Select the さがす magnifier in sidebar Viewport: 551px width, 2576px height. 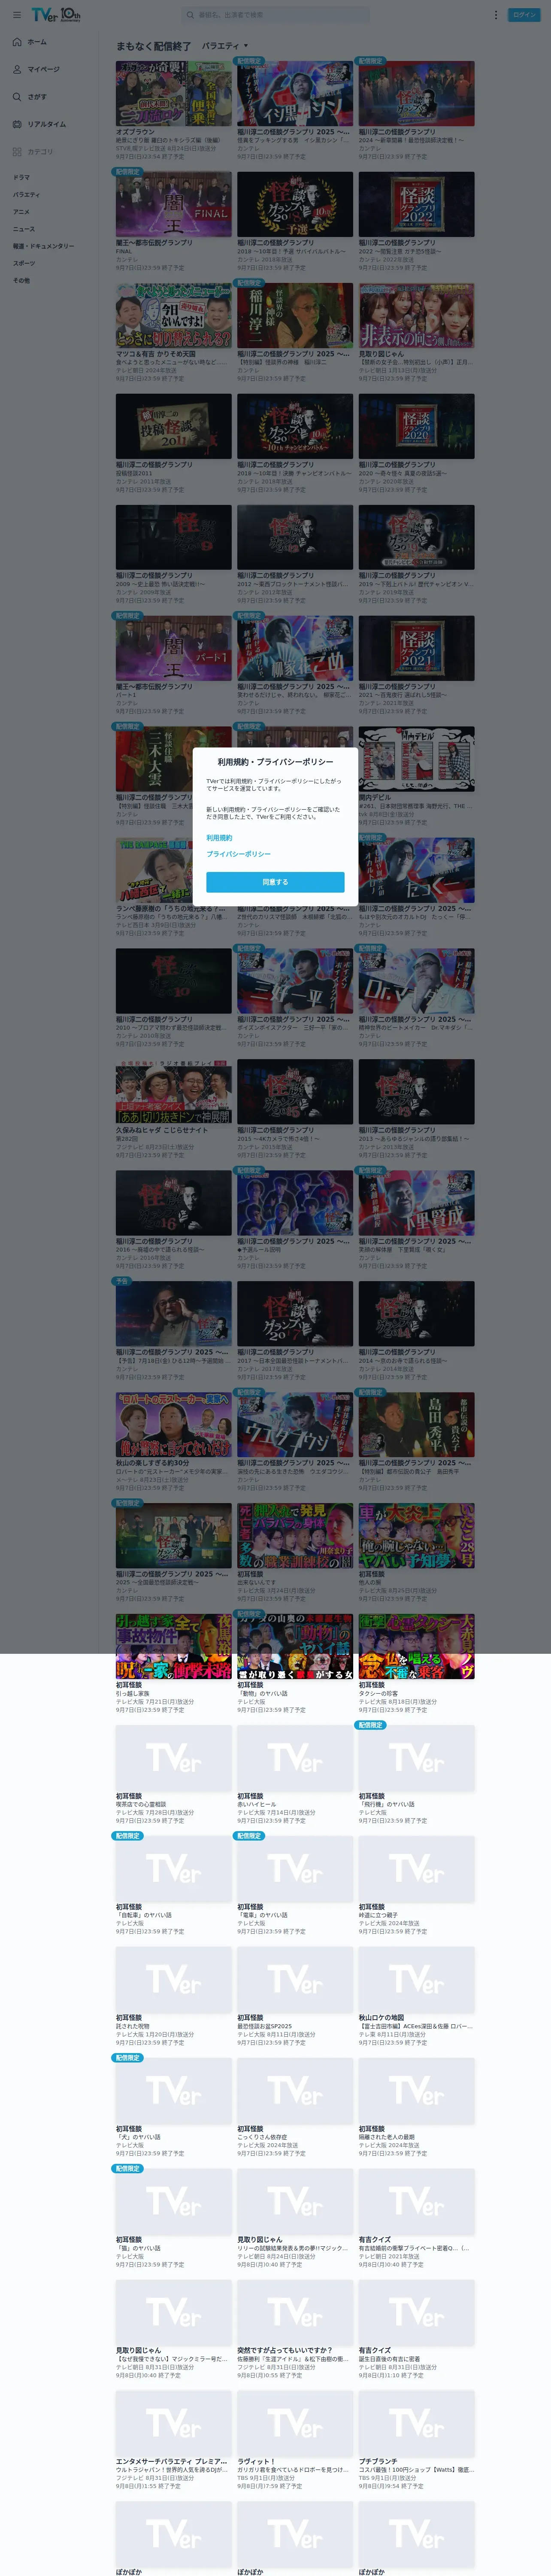coord(17,97)
